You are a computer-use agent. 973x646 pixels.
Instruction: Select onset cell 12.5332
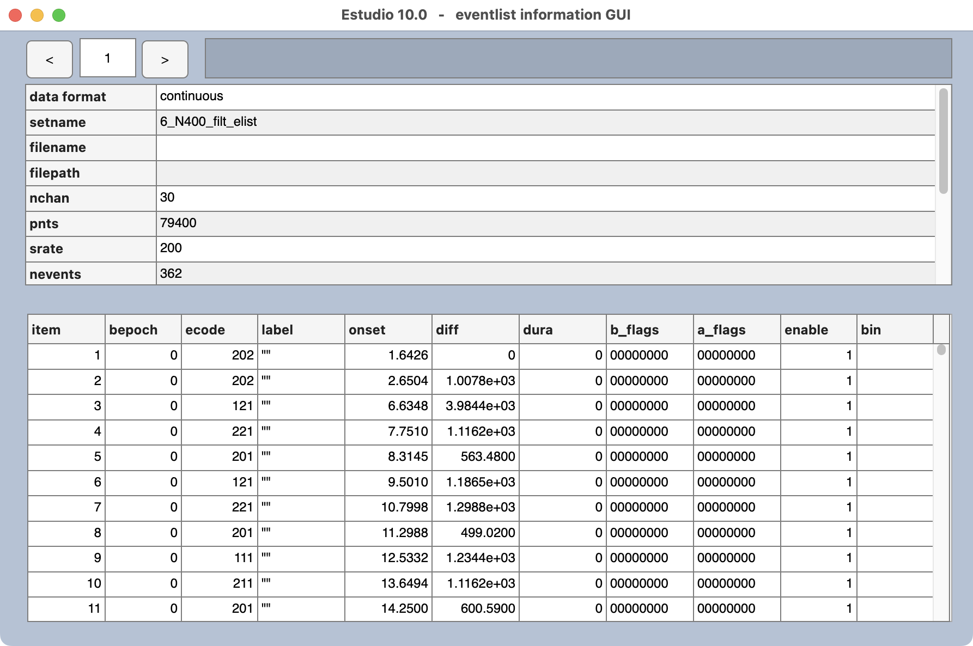[388, 559]
